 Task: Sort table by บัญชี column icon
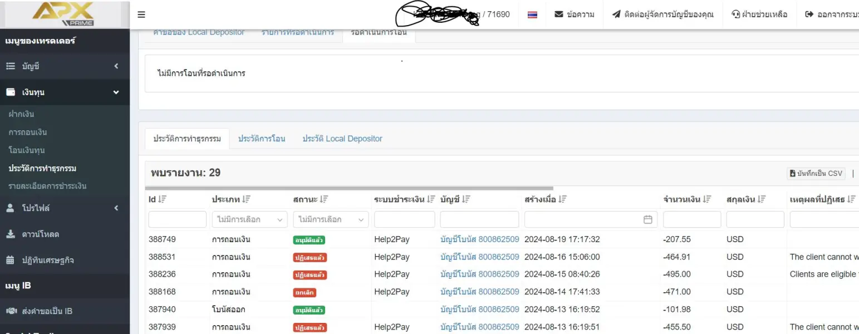point(467,199)
